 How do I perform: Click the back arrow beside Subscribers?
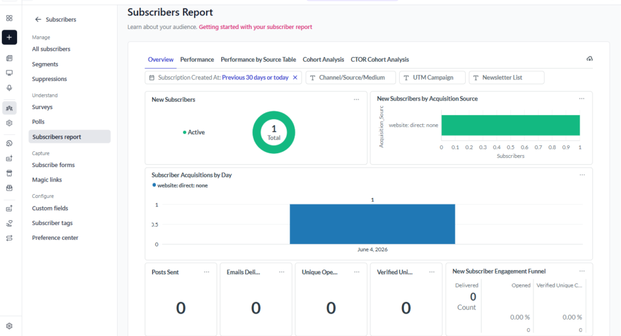pos(38,19)
